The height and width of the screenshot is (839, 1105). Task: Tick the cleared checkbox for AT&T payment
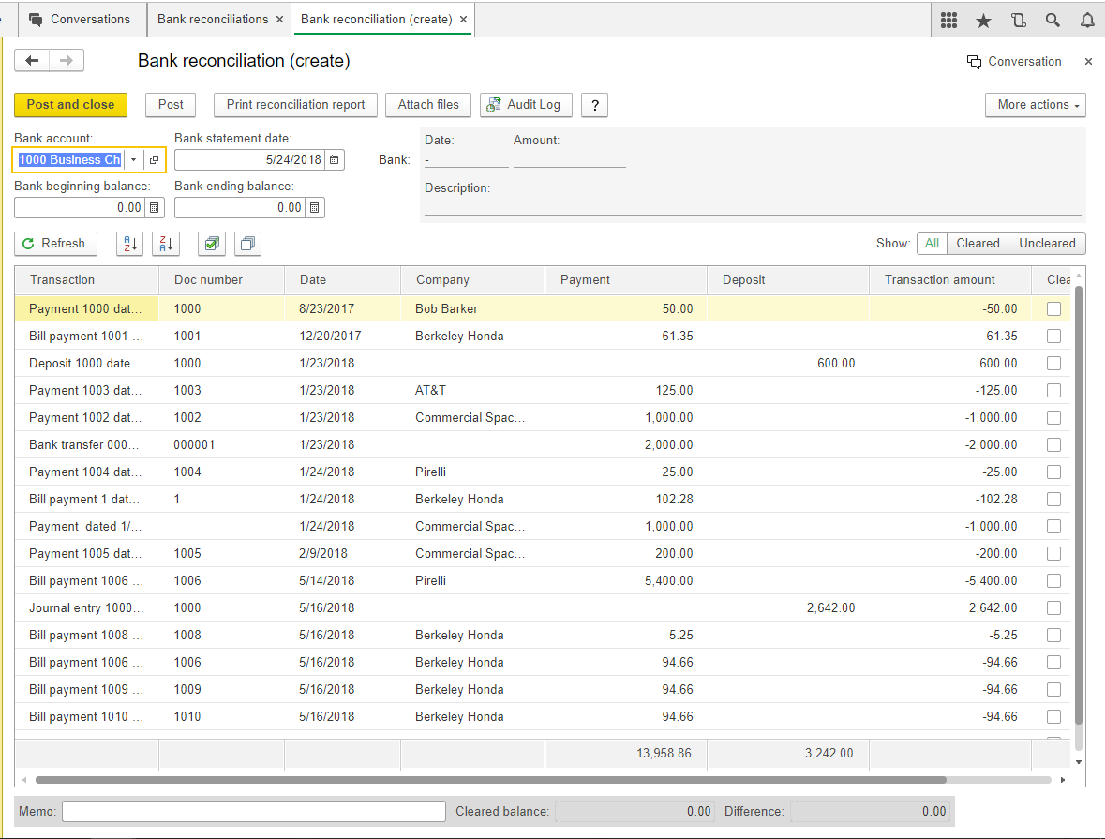point(1054,390)
